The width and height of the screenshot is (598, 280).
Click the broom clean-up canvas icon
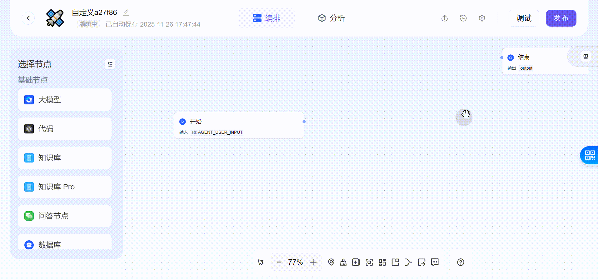coord(343,262)
